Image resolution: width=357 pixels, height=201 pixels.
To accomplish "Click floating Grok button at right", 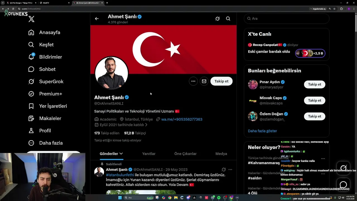I will (343, 168).
